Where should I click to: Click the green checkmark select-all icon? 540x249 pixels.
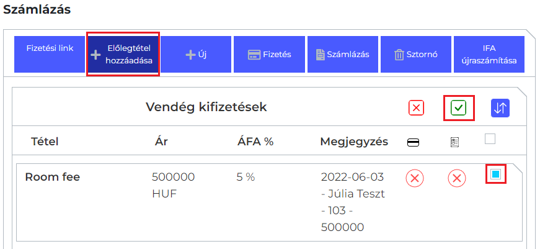(x=458, y=108)
